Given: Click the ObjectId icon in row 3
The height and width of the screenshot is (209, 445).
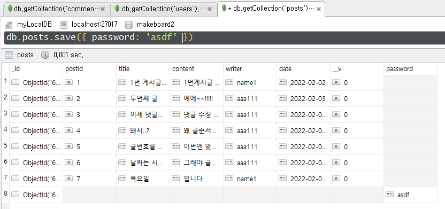Looking at the screenshot, I should pyautogui.click(x=16, y=114).
